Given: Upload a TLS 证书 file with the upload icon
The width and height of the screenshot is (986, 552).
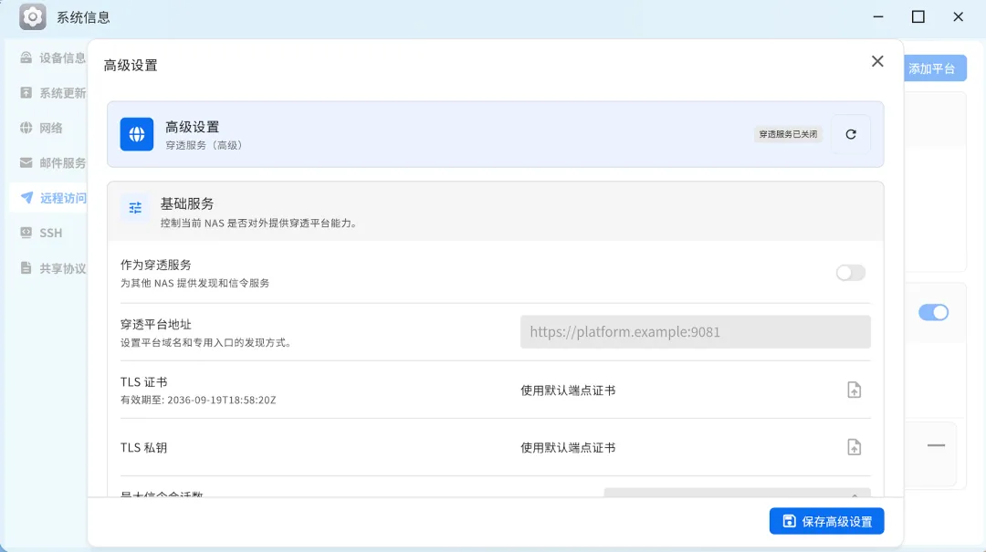Looking at the screenshot, I should [854, 390].
